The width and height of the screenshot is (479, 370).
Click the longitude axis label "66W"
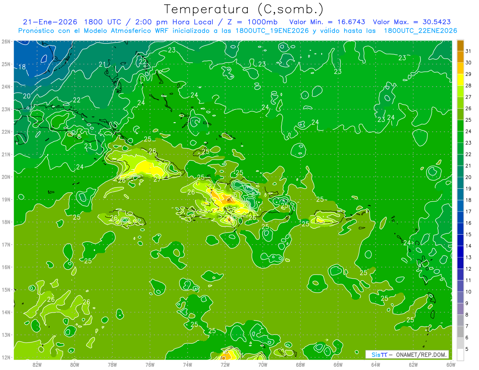338,364
